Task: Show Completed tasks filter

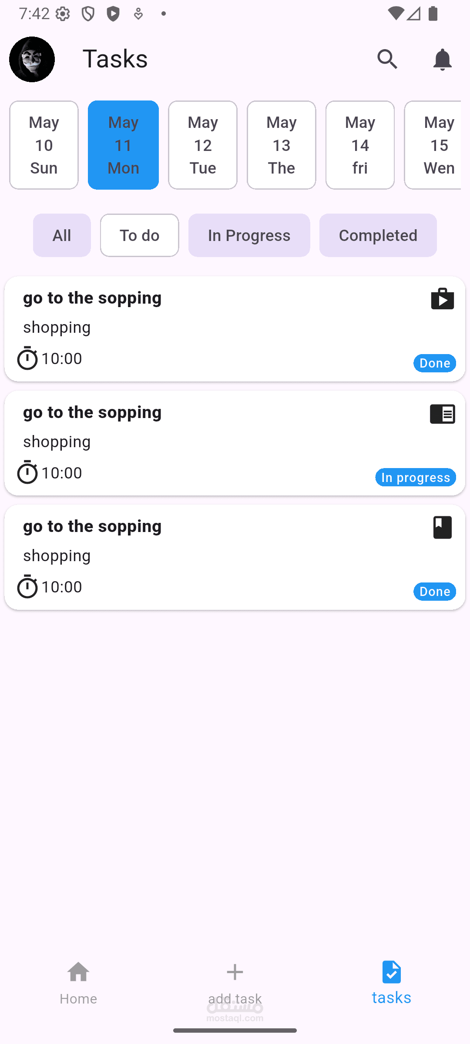Action: 378,235
